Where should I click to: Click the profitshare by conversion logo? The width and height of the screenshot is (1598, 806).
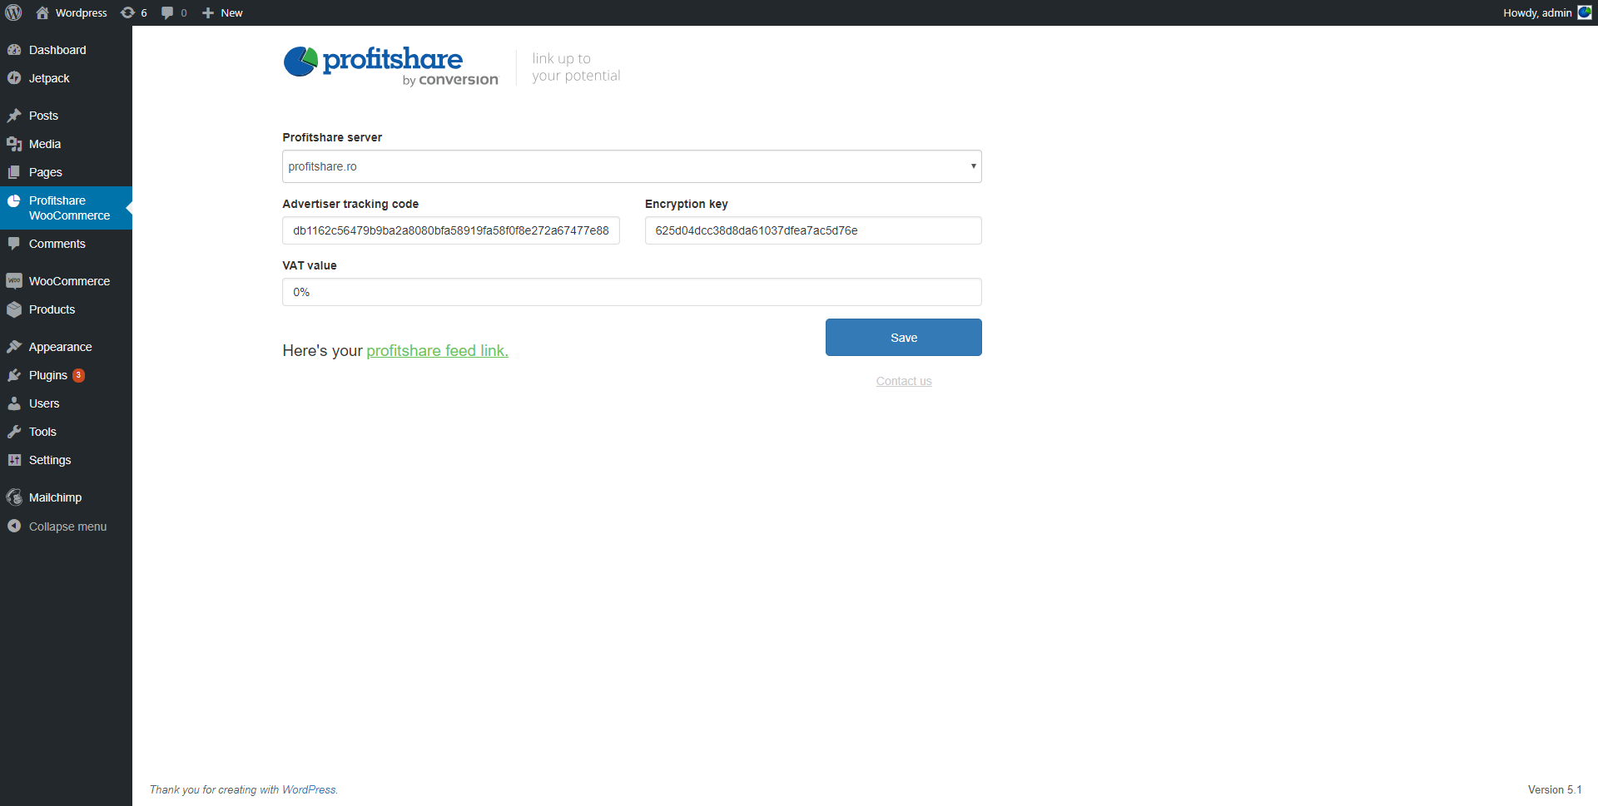pyautogui.click(x=391, y=67)
